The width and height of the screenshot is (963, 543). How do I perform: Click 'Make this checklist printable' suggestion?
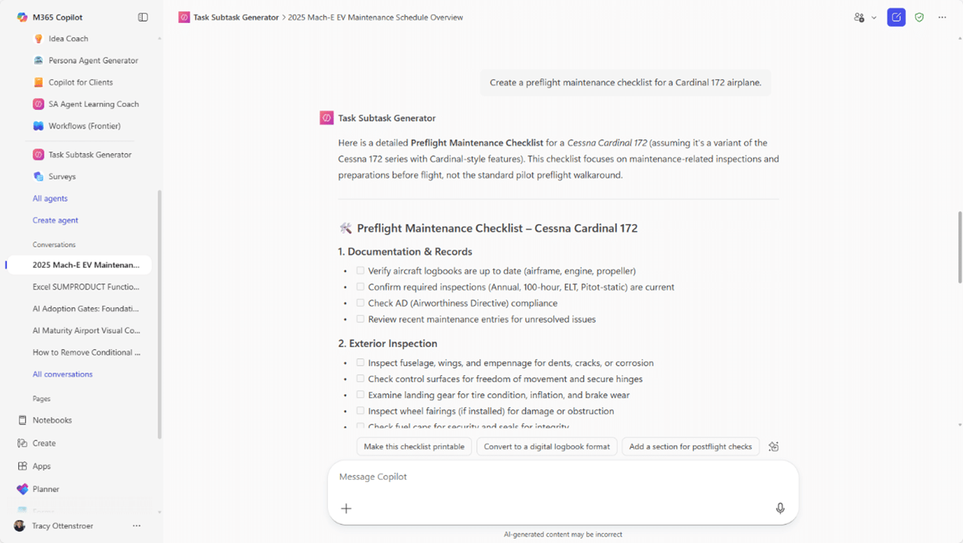tap(414, 446)
